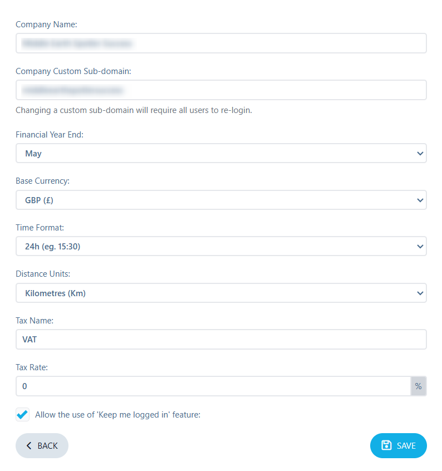Click the floppy disk save icon
The width and height of the screenshot is (442, 471).
click(x=386, y=445)
